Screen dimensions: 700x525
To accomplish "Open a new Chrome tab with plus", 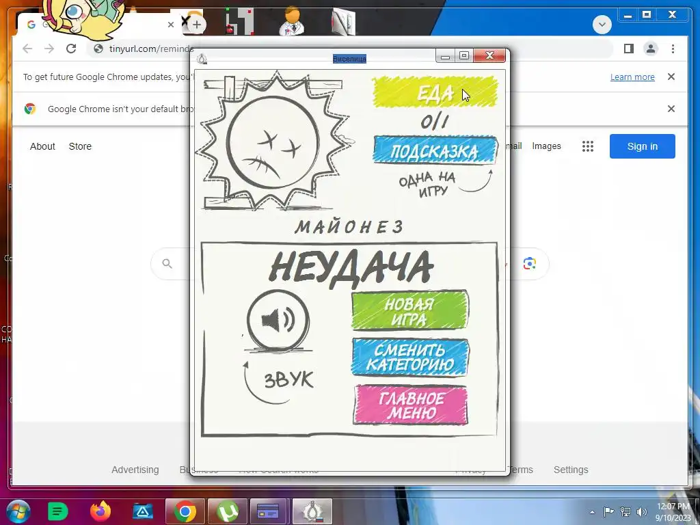I will pyautogui.click(x=196, y=25).
